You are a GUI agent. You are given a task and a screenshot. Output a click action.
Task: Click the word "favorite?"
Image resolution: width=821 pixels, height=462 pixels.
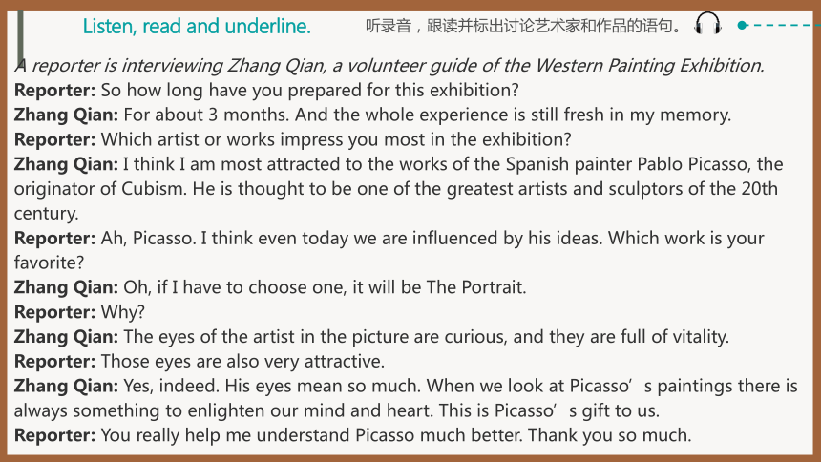(50, 262)
